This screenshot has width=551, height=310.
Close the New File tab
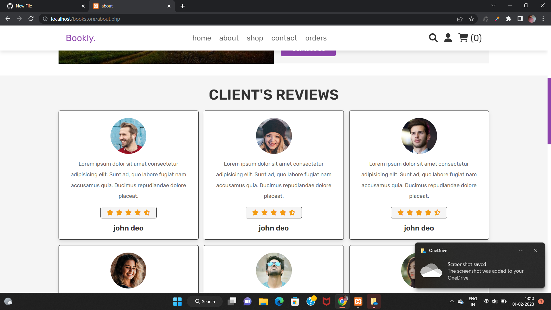coord(83,6)
